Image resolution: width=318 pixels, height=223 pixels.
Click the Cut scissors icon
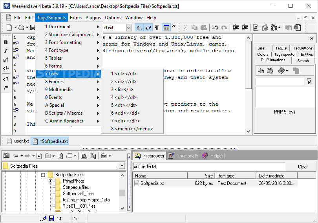click(185, 27)
